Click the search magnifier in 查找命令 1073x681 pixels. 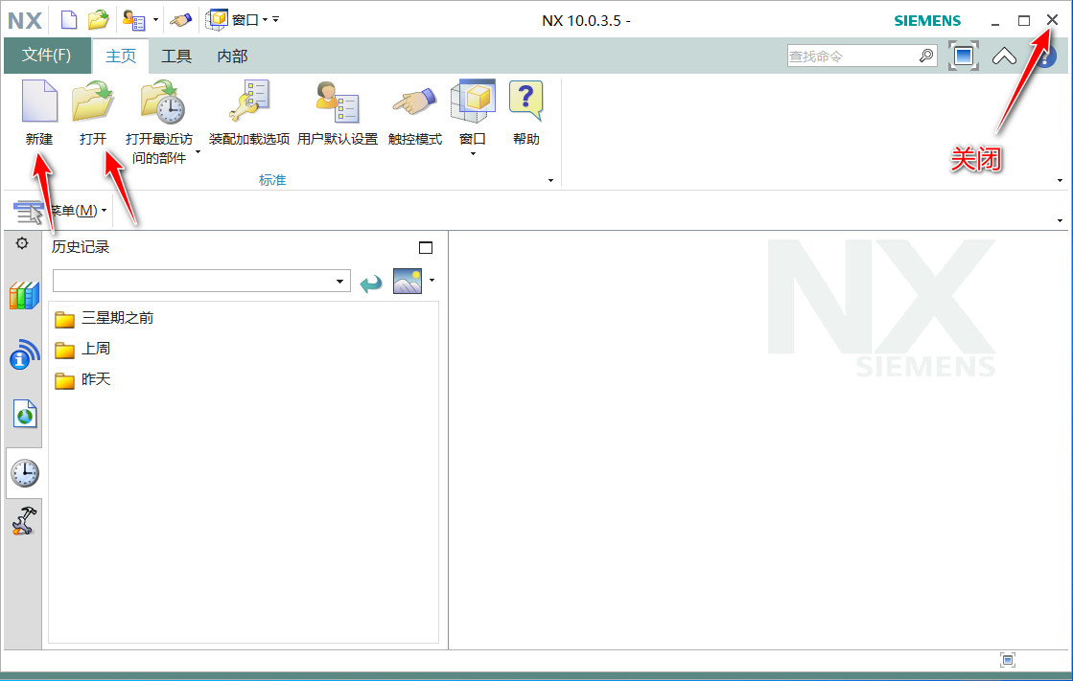[x=926, y=57]
